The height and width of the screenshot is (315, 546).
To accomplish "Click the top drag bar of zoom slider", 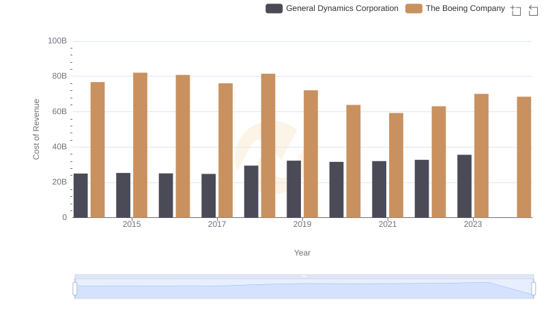I will pyautogui.click(x=304, y=276).
